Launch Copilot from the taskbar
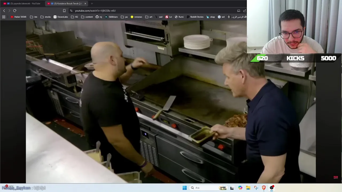342x192 pixels. [240, 188]
